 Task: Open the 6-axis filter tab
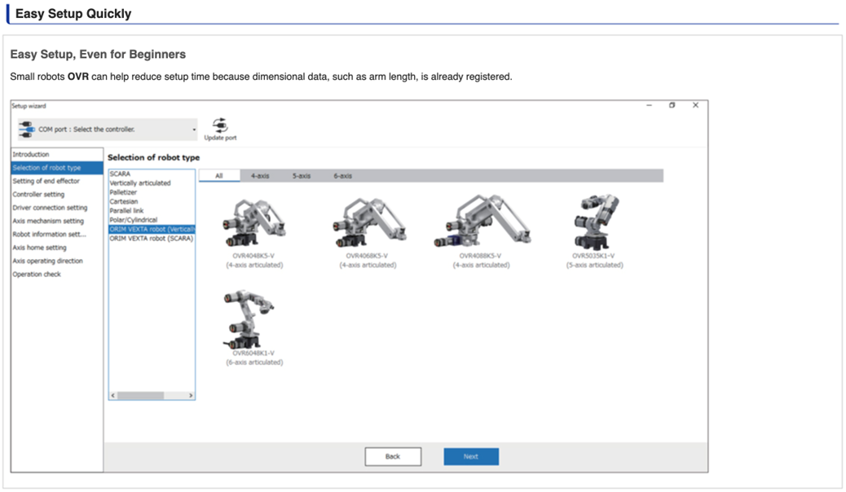pos(342,176)
